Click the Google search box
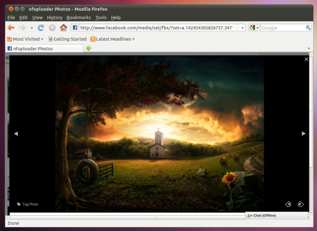The width and height of the screenshot is (317, 231). [x=282, y=28]
